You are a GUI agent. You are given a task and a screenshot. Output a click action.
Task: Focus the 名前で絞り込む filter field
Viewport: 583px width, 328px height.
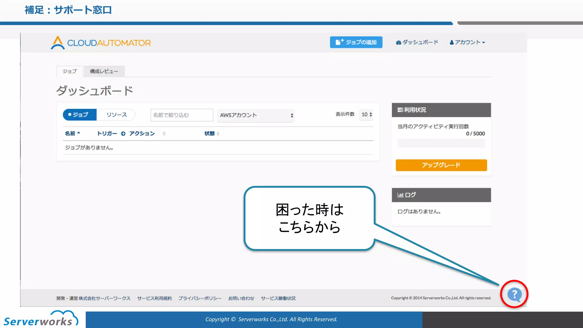pyautogui.click(x=182, y=115)
